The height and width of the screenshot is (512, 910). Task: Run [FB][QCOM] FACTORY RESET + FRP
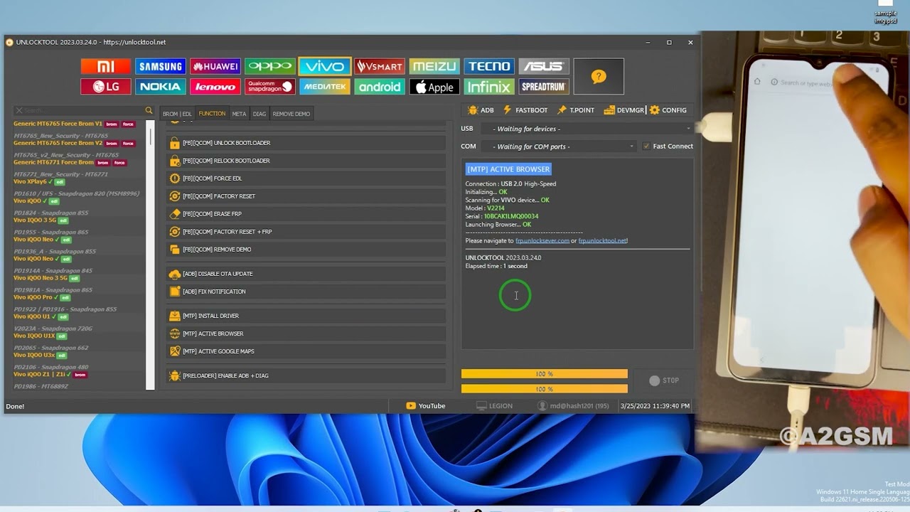[x=306, y=232]
